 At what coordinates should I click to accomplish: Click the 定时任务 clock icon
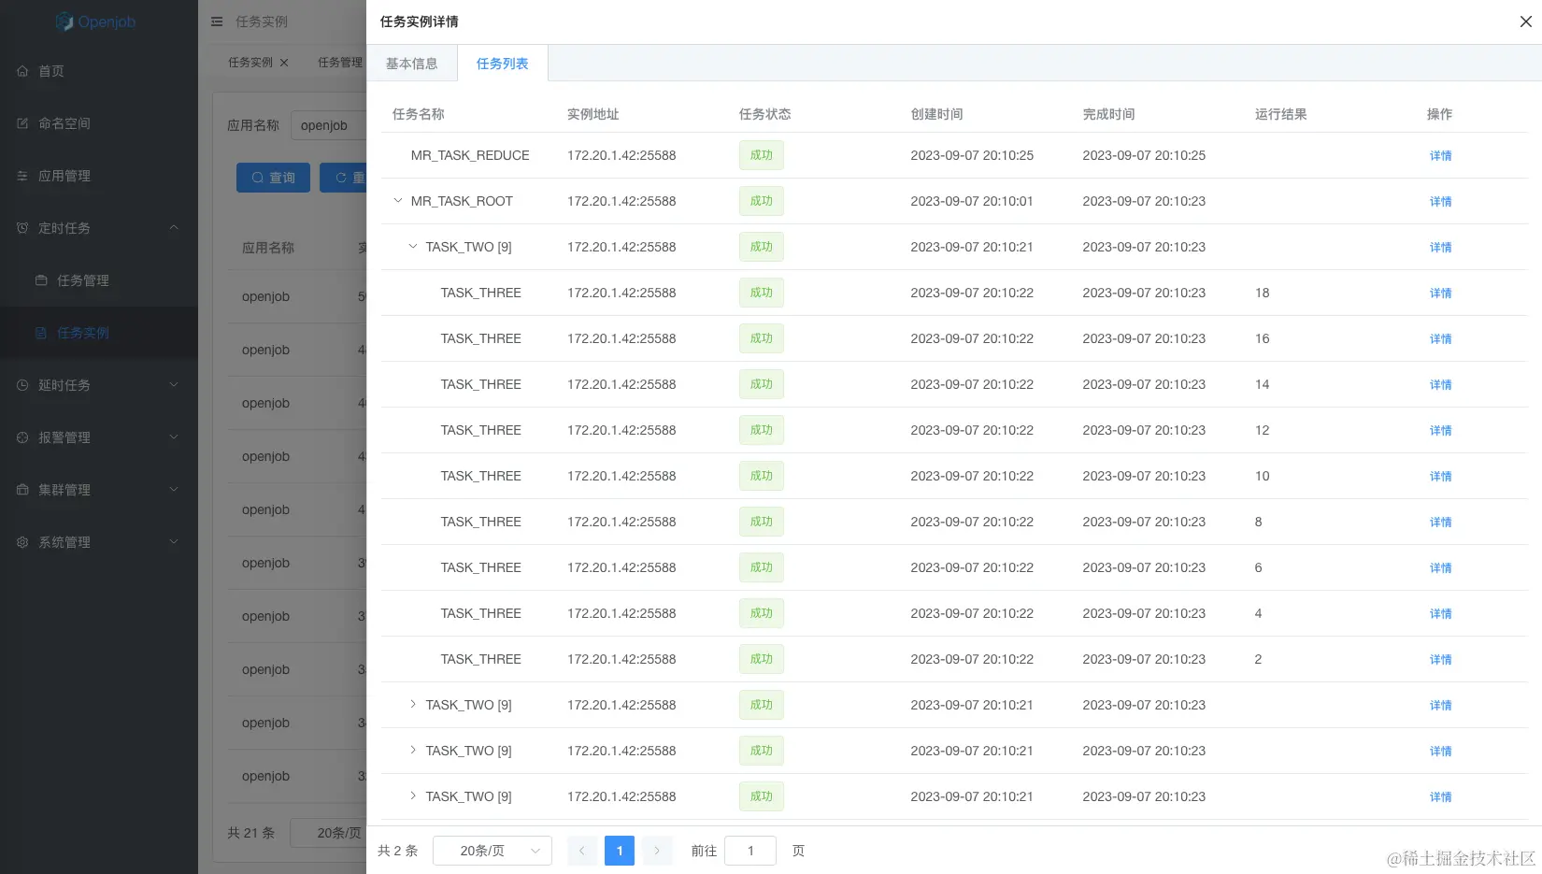(x=22, y=228)
